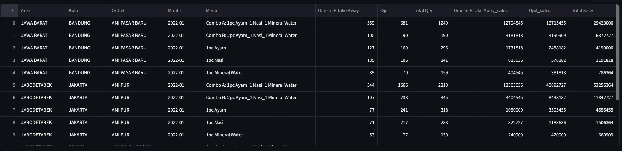Click Dine In + Take Away_sales header
Viewport: 622px width, 151px height.
[x=481, y=11]
